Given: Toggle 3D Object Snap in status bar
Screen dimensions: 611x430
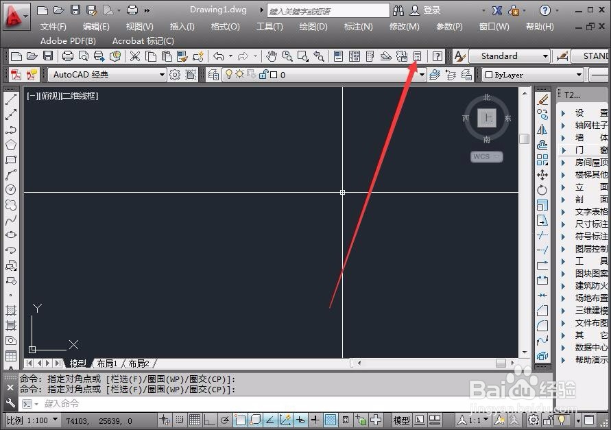Looking at the screenshot, I should pyautogui.click(x=255, y=420).
